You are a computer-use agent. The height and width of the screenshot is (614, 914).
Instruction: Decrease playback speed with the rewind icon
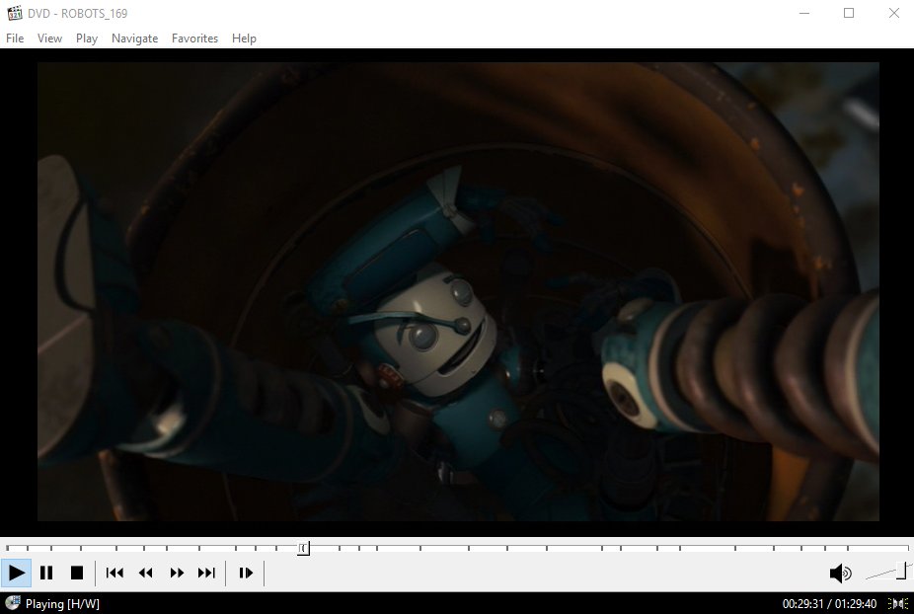[145, 573]
